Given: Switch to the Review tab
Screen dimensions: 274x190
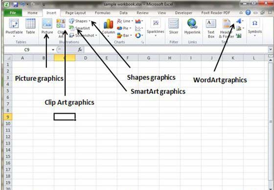Looking at the screenshot, I should 142,13.
